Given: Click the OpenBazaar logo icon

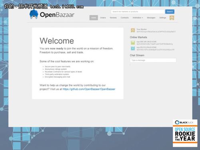Looking at the screenshot, I should 34,14.
